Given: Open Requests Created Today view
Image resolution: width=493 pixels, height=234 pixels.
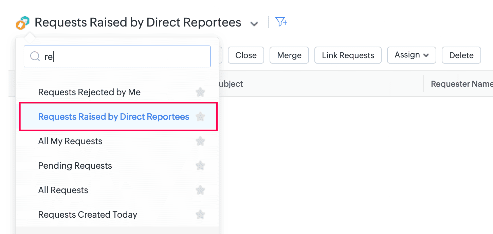Looking at the screenshot, I should 88,215.
